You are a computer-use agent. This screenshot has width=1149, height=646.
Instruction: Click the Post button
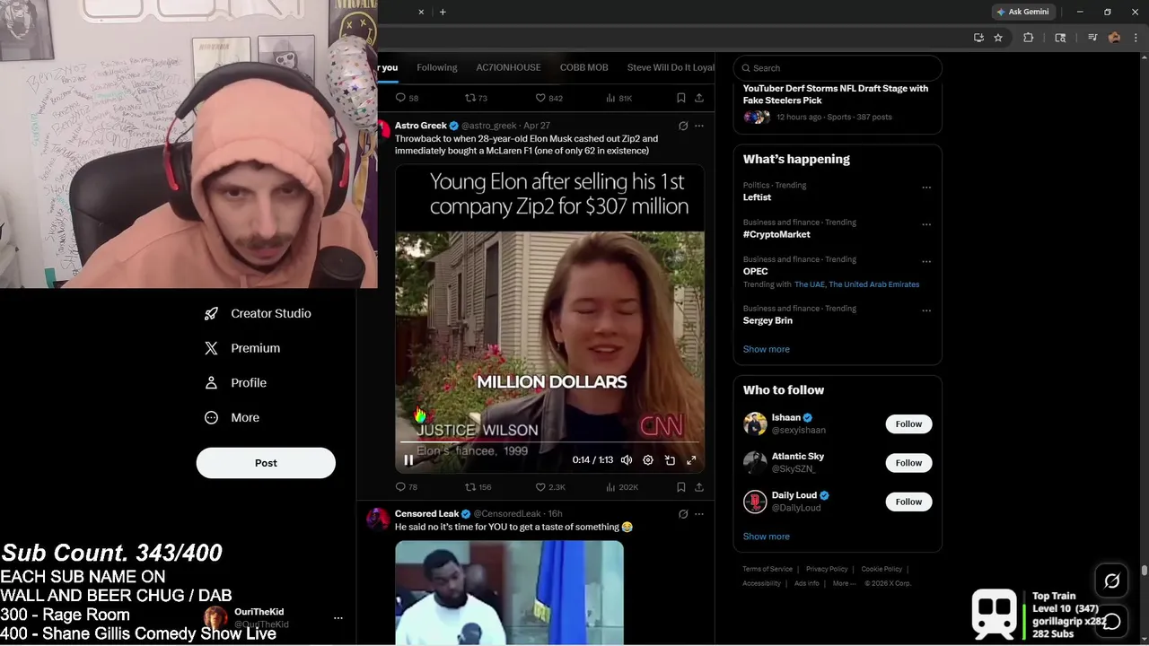click(x=266, y=463)
